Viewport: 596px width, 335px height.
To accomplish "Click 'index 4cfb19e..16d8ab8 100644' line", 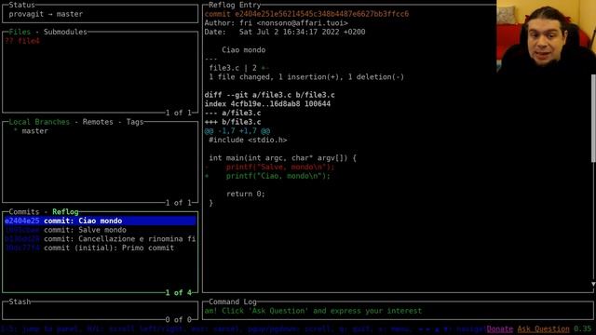I will [267, 104].
